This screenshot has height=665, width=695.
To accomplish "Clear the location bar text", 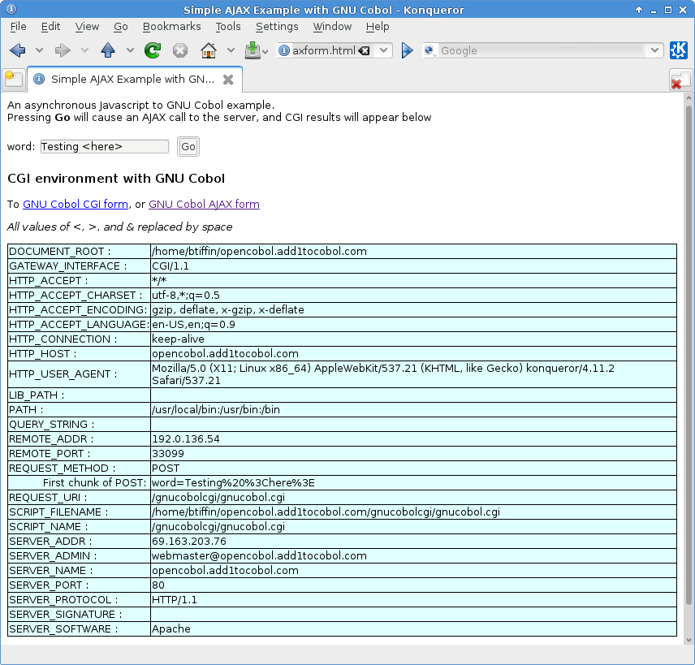I will [364, 50].
